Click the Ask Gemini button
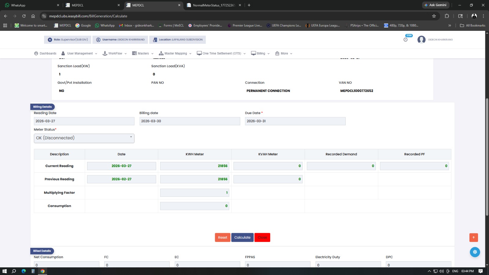489x275 pixels. point(435,5)
